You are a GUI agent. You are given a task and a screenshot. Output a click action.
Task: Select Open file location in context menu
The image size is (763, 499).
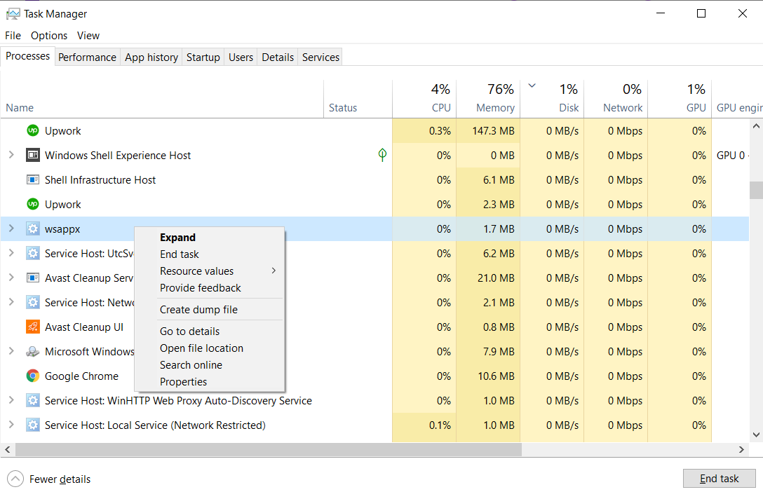tap(201, 348)
